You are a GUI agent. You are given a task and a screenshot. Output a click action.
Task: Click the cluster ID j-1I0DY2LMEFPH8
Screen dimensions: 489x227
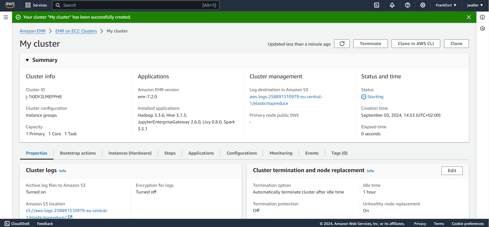pos(44,97)
